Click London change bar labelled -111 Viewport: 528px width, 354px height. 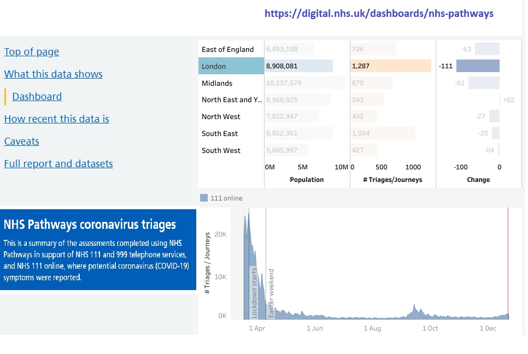coord(478,66)
